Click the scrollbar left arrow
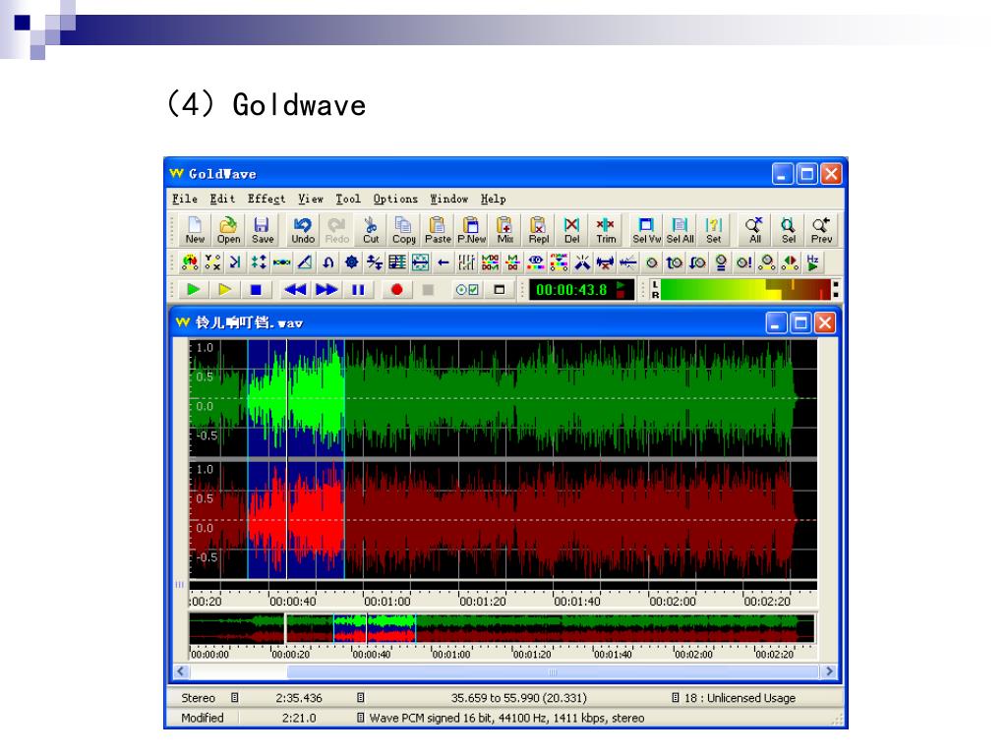This screenshot has height=755, width=1007. 181,671
